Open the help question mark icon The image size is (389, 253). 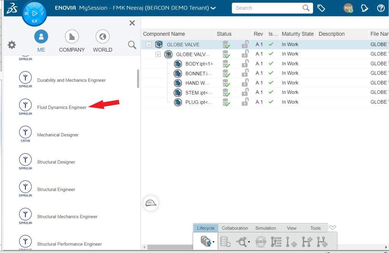tap(381, 8)
